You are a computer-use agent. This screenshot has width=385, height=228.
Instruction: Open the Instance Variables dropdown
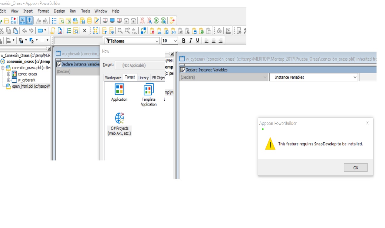355,77
